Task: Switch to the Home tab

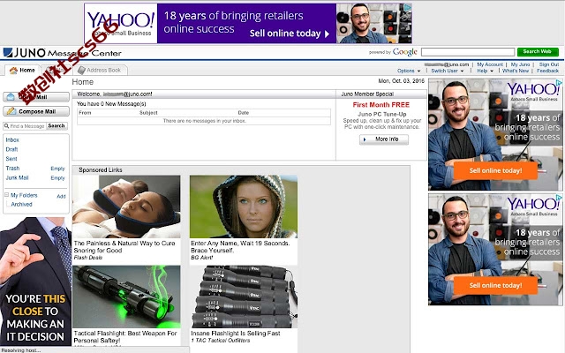Action: (x=22, y=71)
